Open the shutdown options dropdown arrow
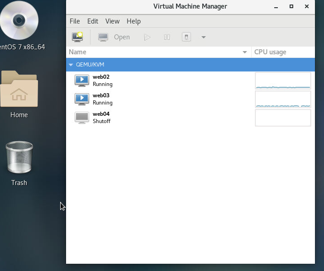 point(204,38)
